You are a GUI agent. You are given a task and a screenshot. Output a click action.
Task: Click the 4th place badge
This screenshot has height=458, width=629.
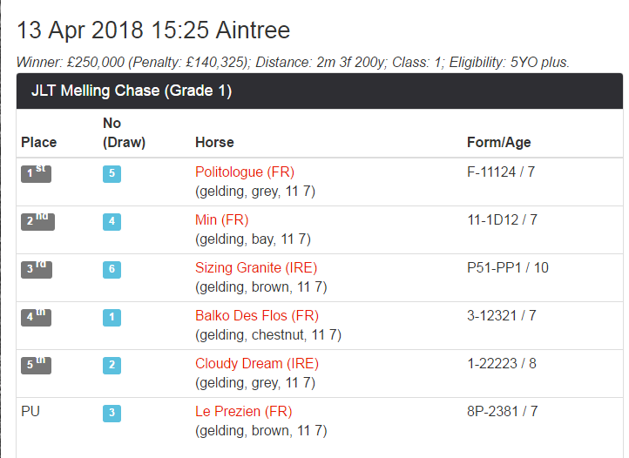[37, 317]
